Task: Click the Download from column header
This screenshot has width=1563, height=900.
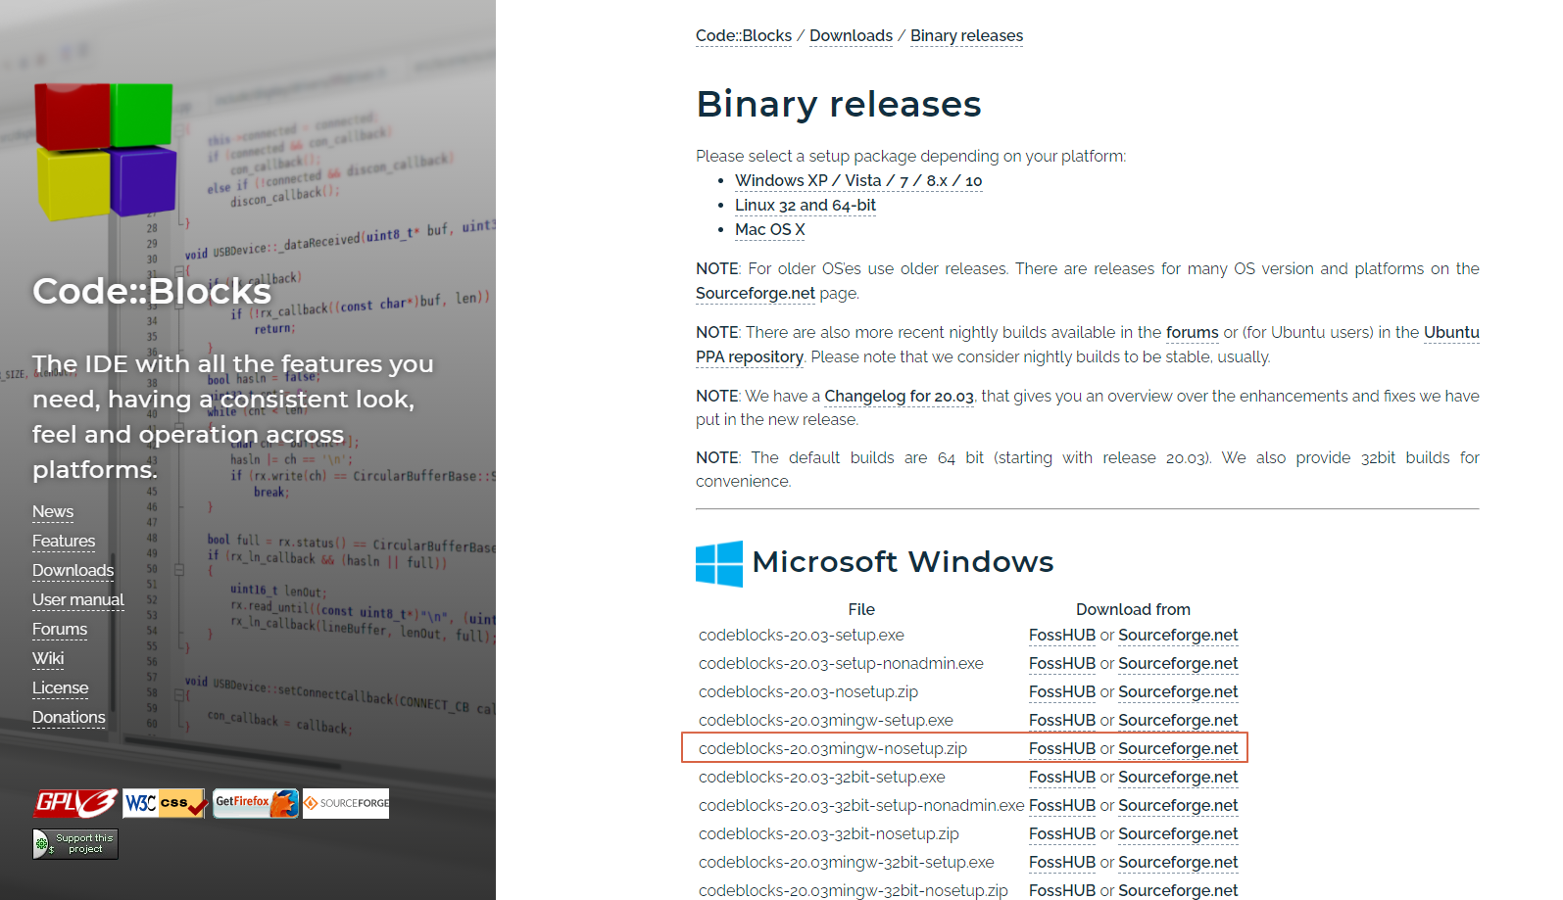Action: (1133, 609)
